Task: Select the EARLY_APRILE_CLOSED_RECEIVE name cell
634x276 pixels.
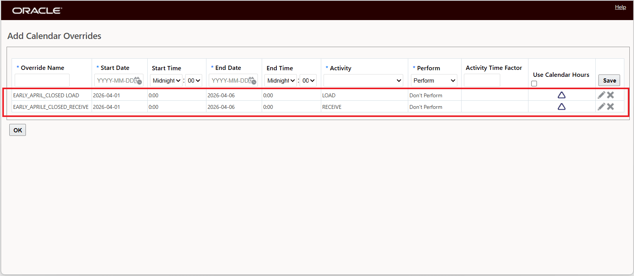Action: tap(51, 107)
